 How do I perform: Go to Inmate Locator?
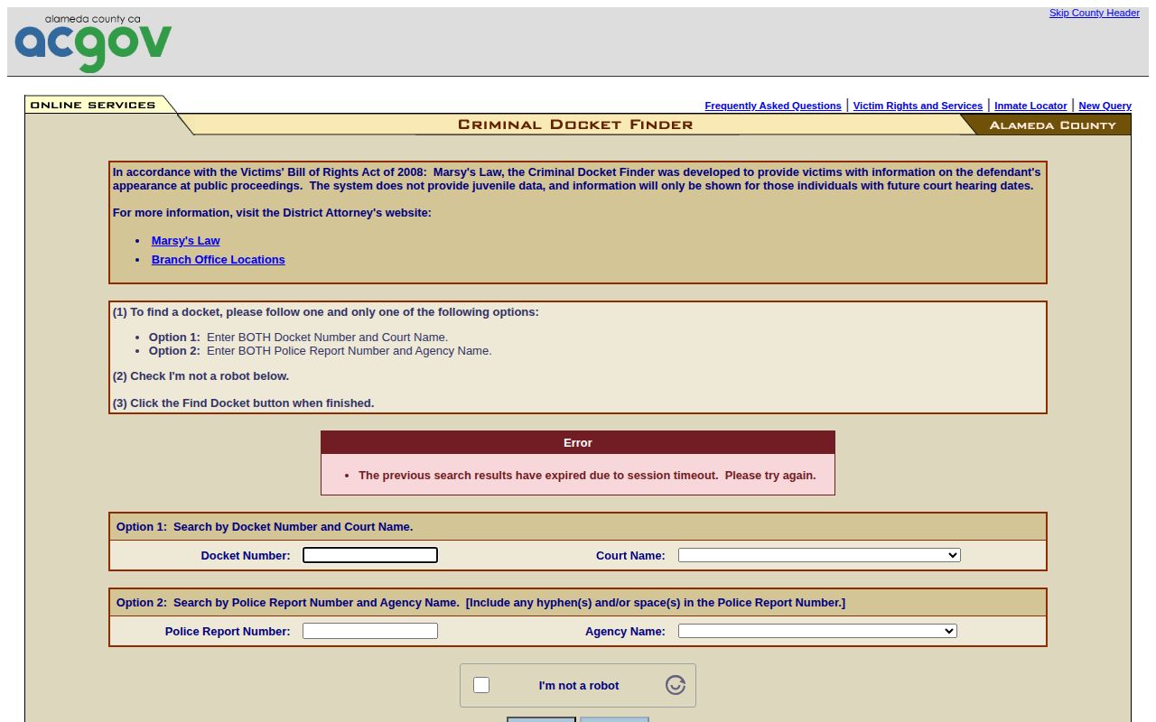coord(1030,106)
